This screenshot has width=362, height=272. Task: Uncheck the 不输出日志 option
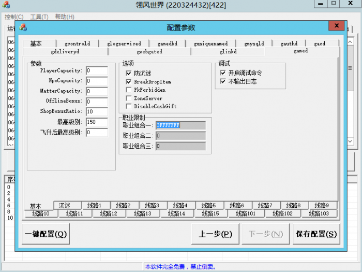click(x=223, y=81)
